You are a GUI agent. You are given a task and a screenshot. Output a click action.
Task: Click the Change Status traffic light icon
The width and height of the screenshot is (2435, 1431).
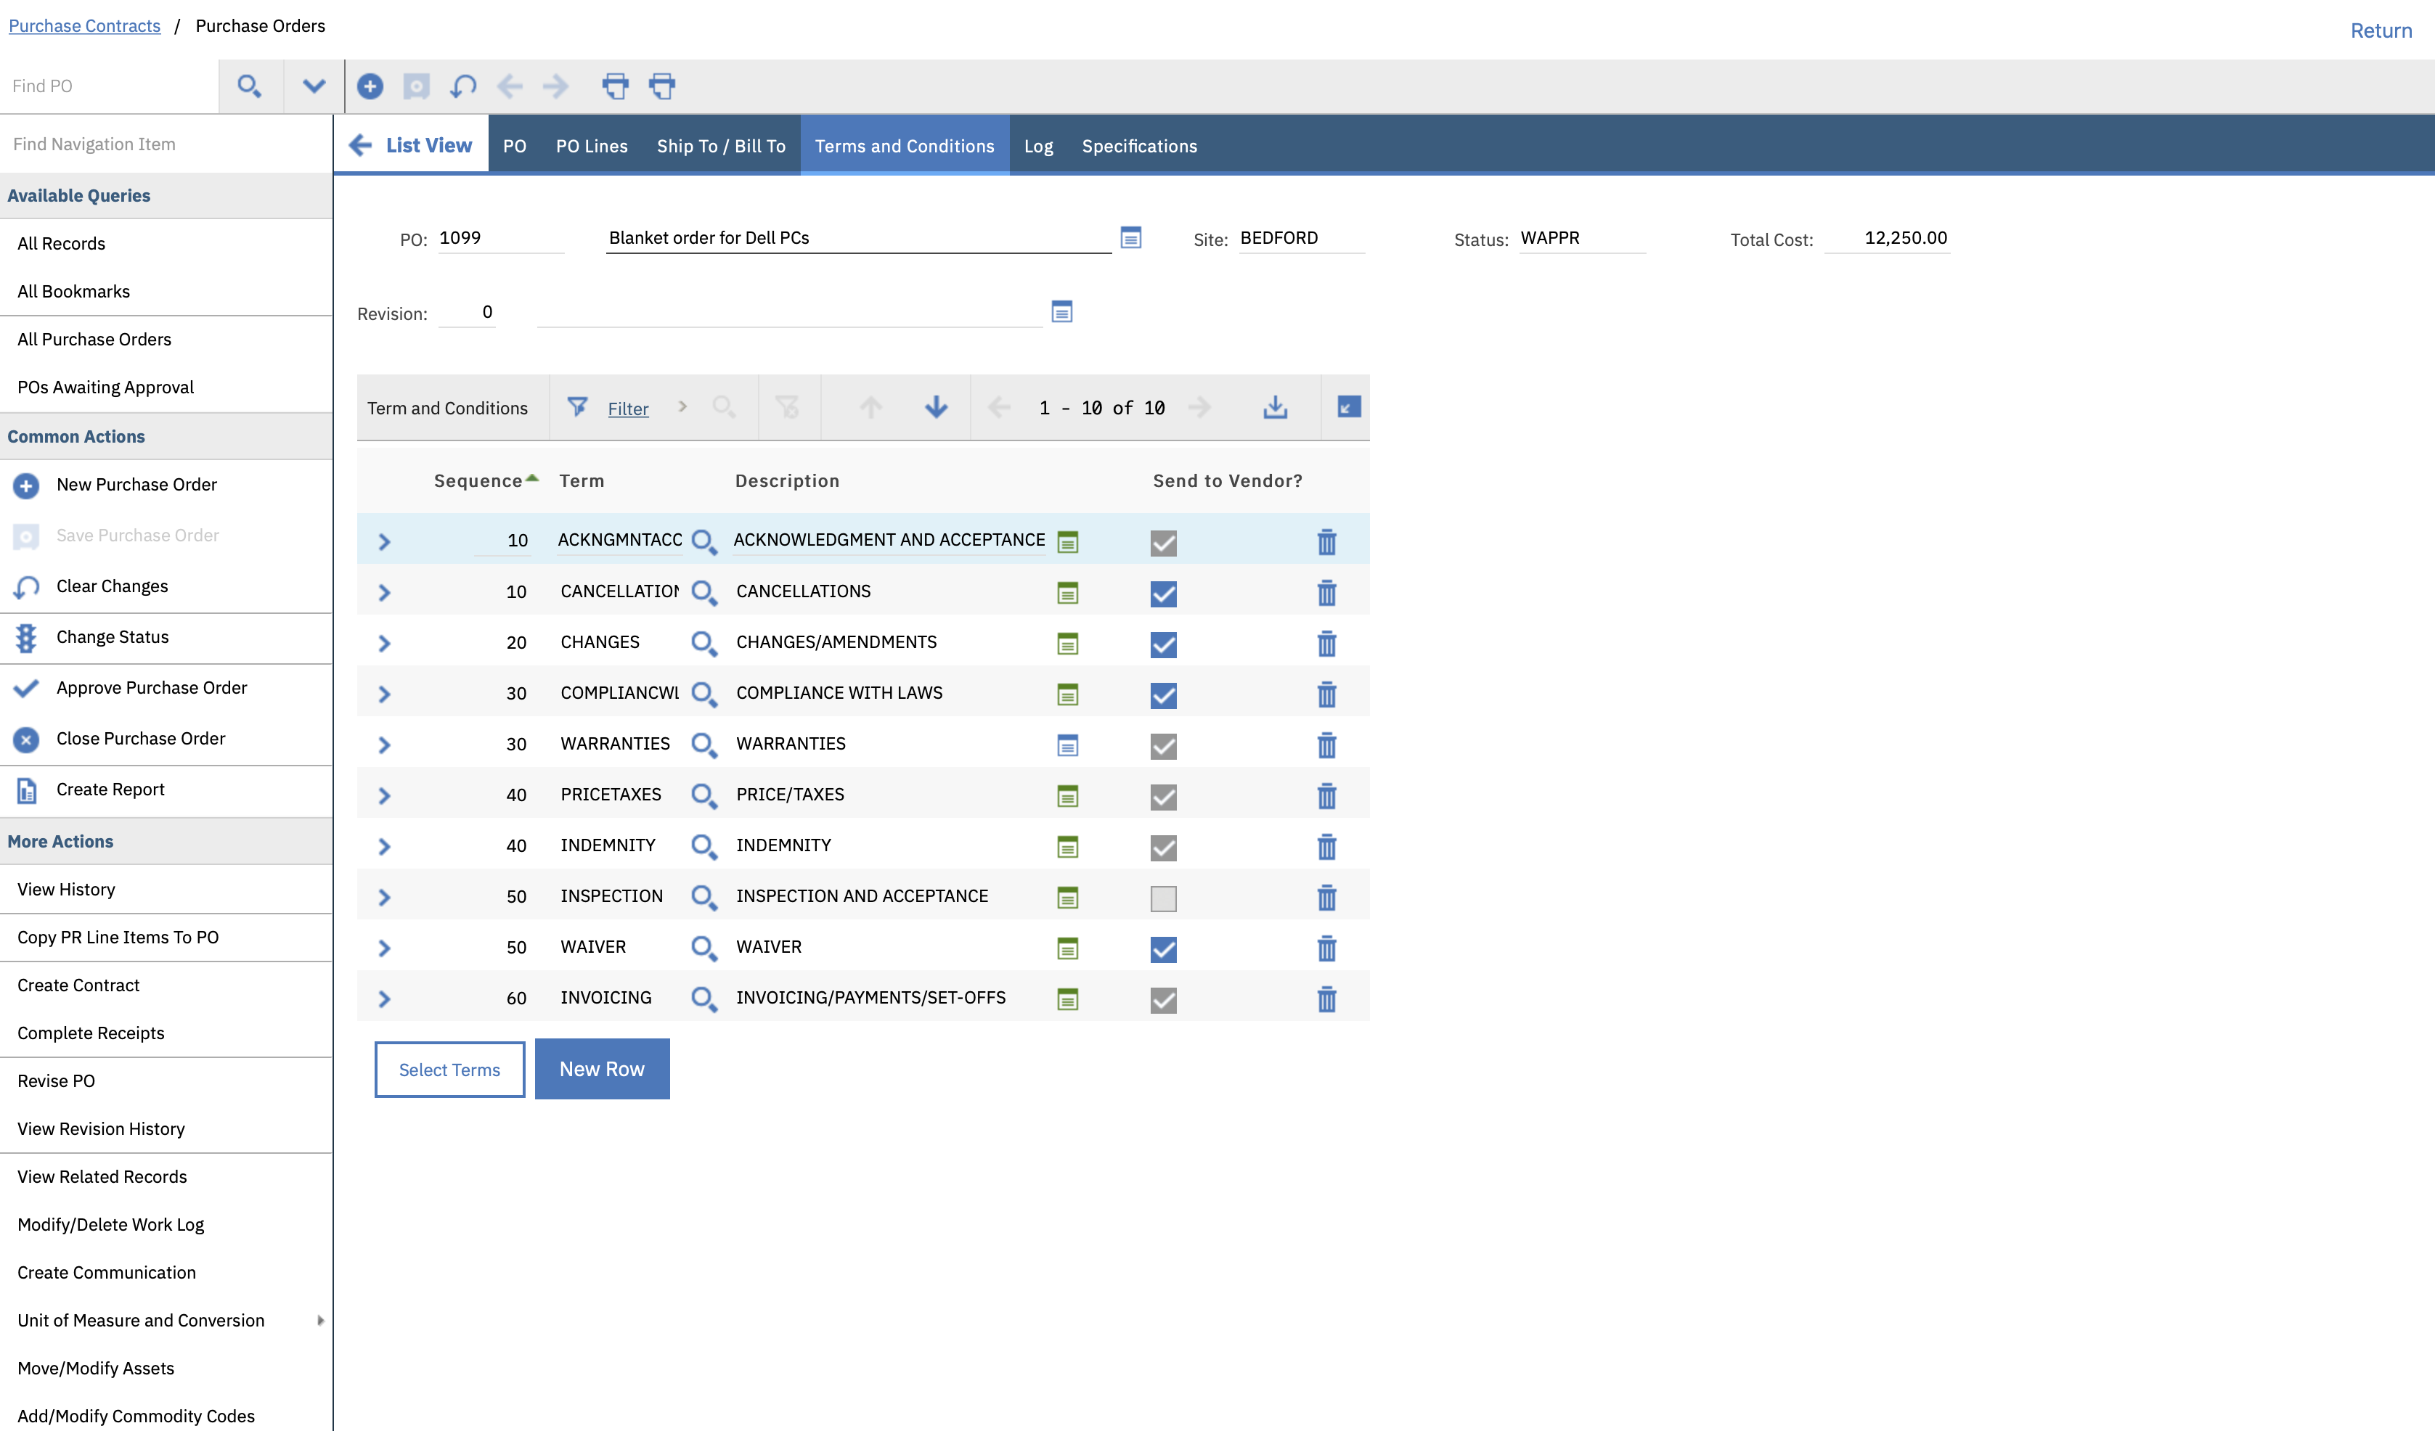[26, 637]
